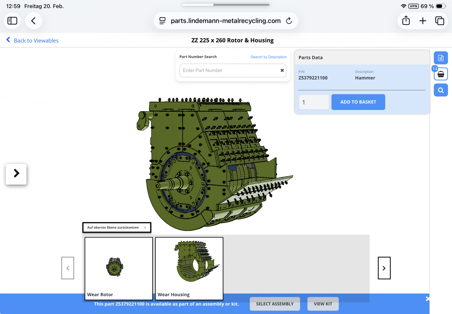This screenshot has height=314, width=452.
Task: Select the Wear Rotor thumbnail
Action: (x=119, y=268)
